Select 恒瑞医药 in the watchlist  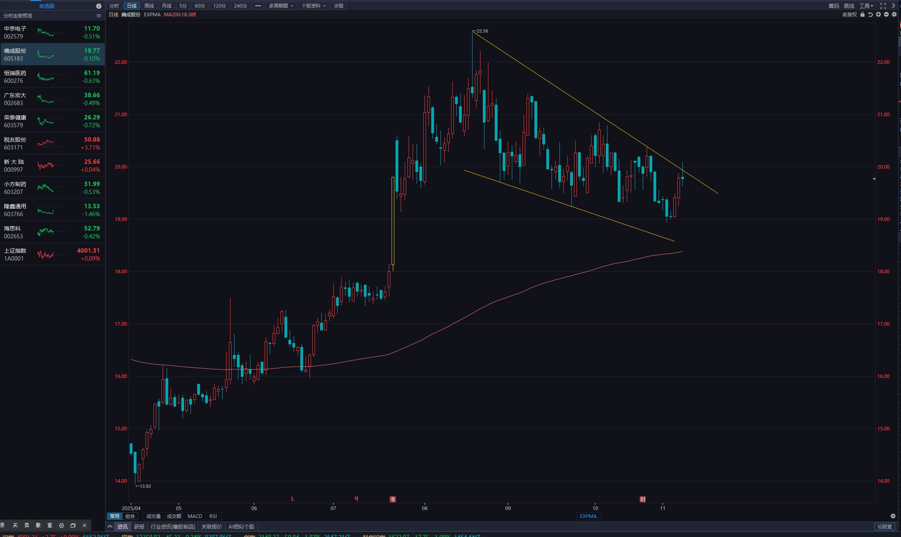pos(52,77)
